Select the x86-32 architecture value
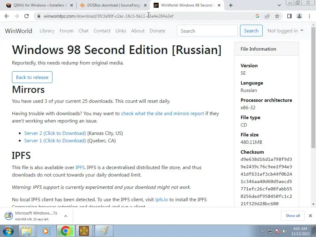316x237 pixels. (x=248, y=108)
